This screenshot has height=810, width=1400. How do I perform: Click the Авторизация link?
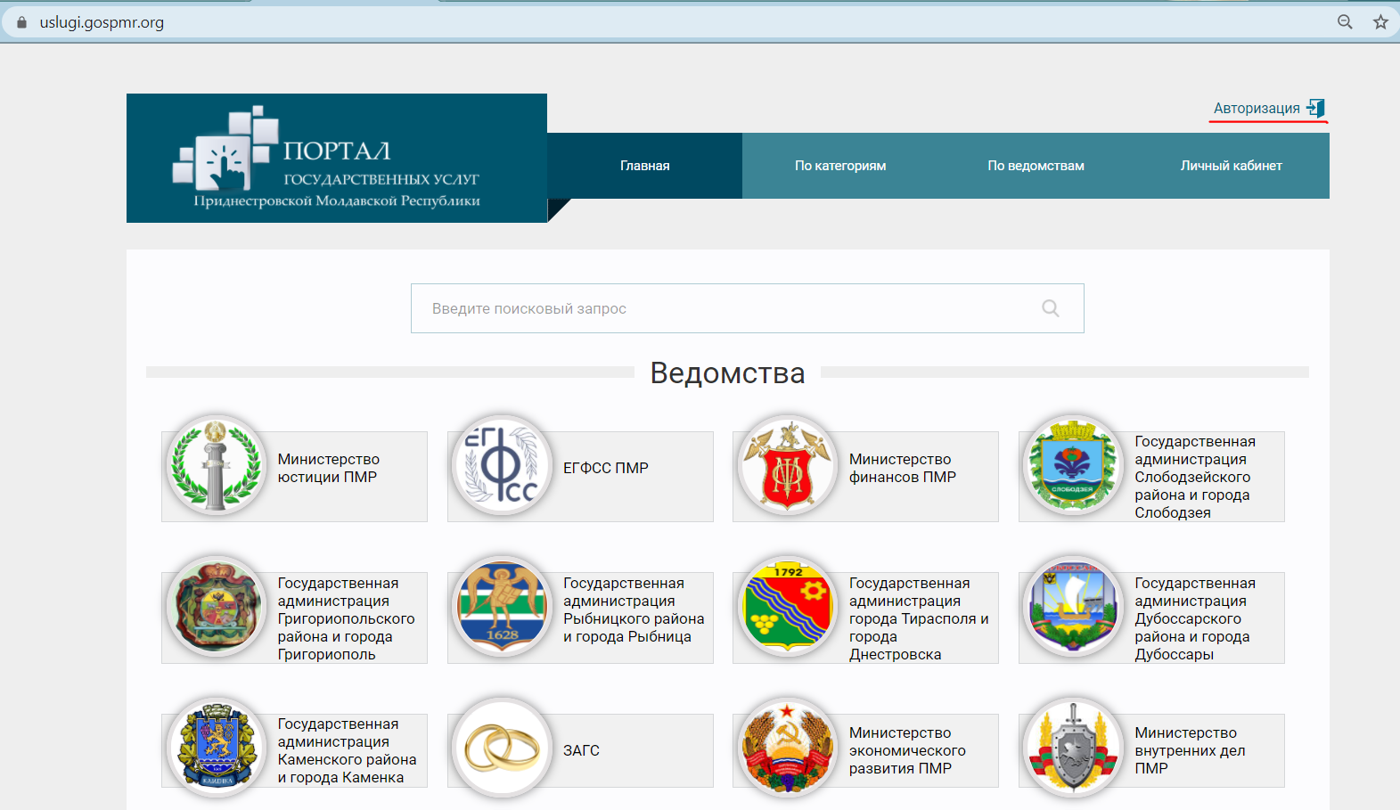pyautogui.click(x=1257, y=108)
